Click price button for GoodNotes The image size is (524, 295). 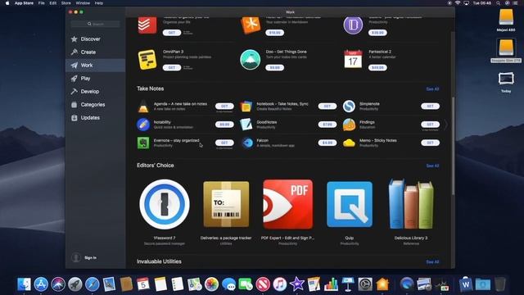[x=327, y=125]
